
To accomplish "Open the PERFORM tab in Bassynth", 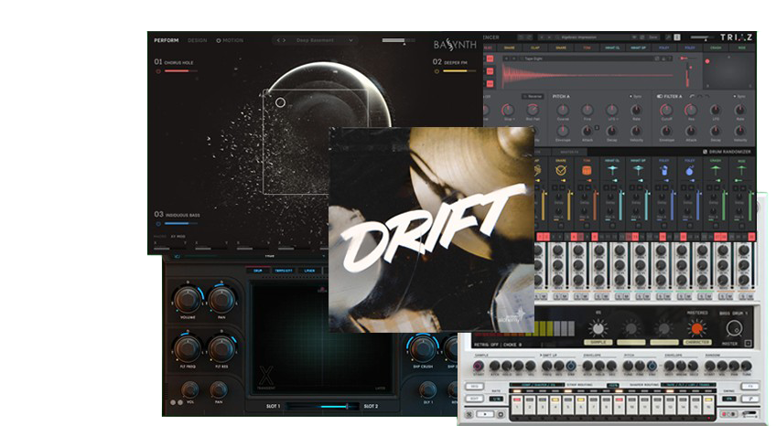I will (166, 40).
